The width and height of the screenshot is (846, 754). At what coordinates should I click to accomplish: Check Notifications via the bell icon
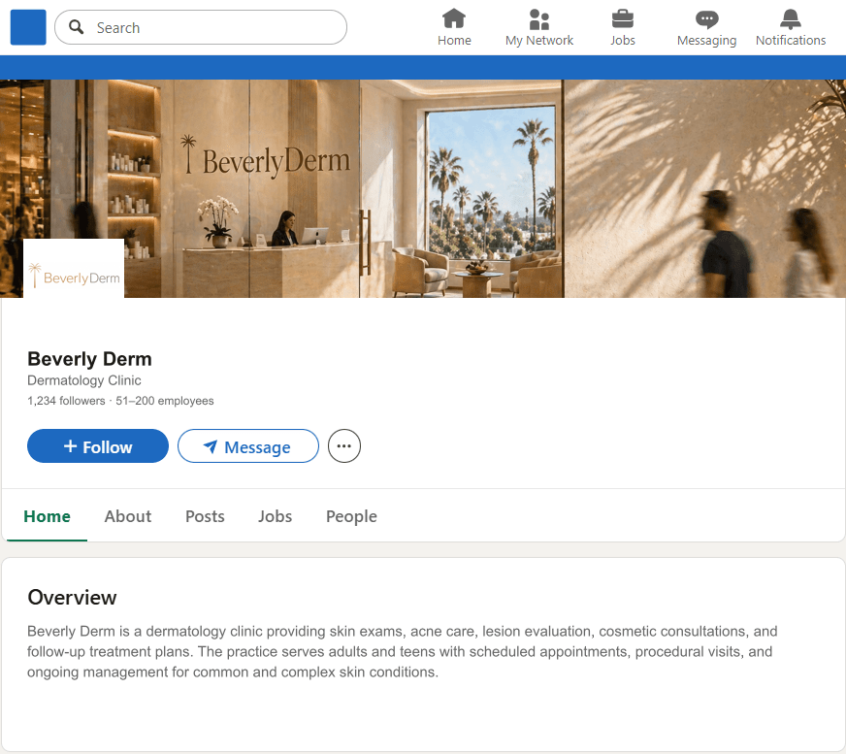pyautogui.click(x=790, y=17)
